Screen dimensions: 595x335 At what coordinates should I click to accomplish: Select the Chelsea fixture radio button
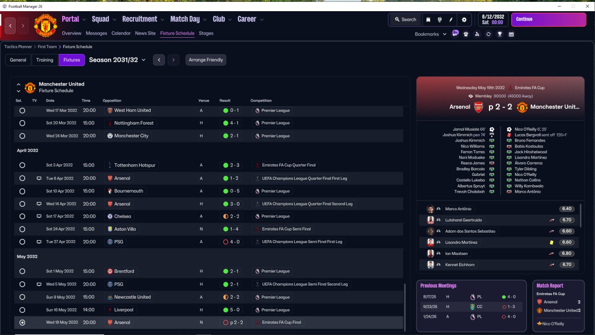22,216
